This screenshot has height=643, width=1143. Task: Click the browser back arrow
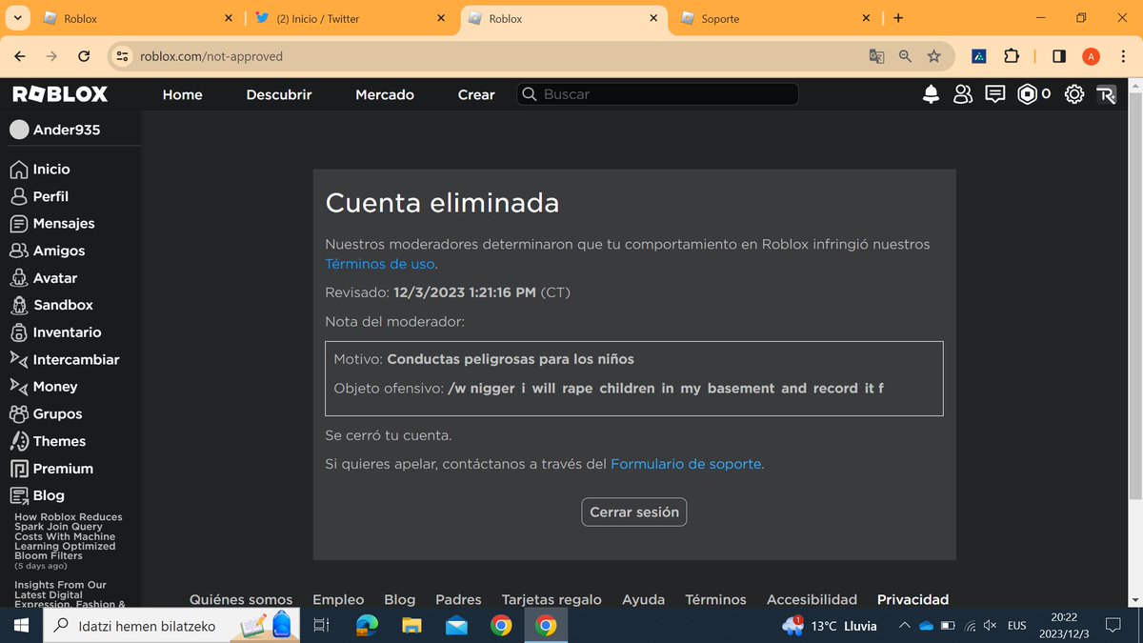[x=20, y=56]
